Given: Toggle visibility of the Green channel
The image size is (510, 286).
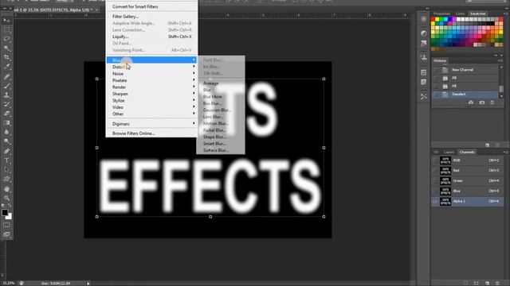Looking at the screenshot, I should (x=435, y=180).
